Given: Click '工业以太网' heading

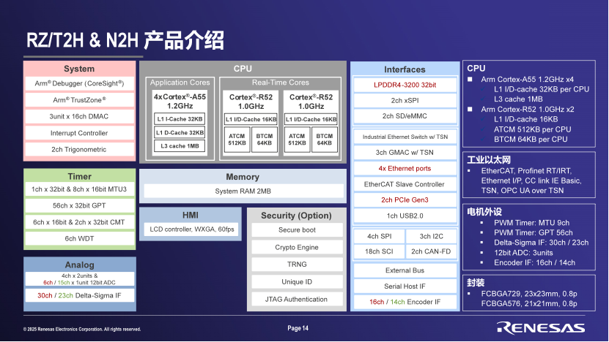Looking at the screenshot, I should (x=489, y=160).
